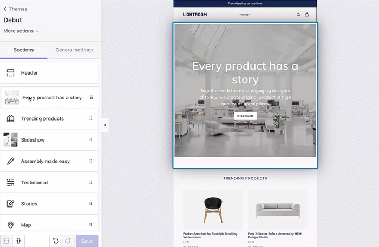Click the Map location pin icon

click(x=10, y=225)
